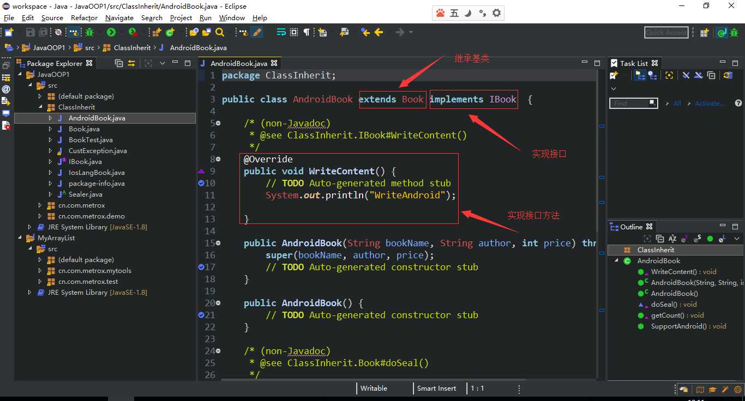Image resolution: width=745 pixels, height=401 pixels.
Task: Add a New Task in Task List
Action: coord(614,75)
